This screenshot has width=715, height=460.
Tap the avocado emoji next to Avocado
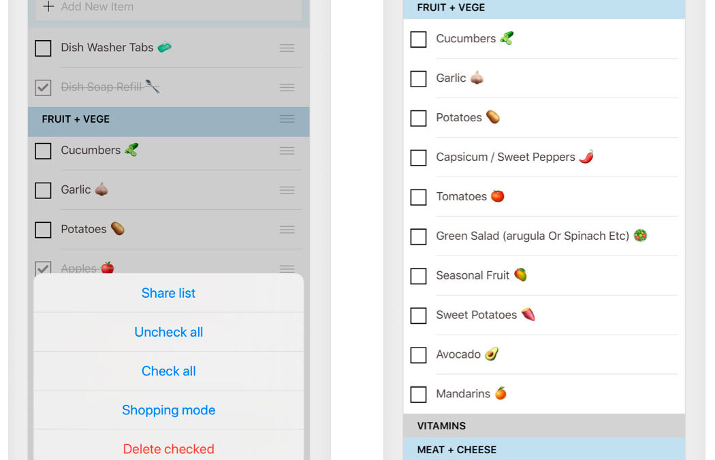[x=492, y=354]
